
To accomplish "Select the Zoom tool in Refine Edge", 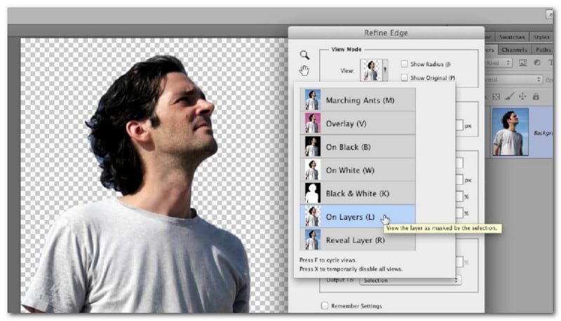I will coord(304,55).
